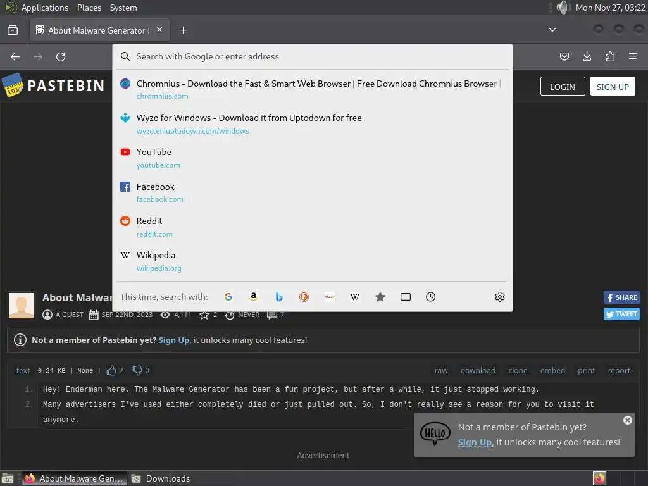Open the Pastebin logo home link
The height and width of the screenshot is (486, 648).
coord(54,85)
